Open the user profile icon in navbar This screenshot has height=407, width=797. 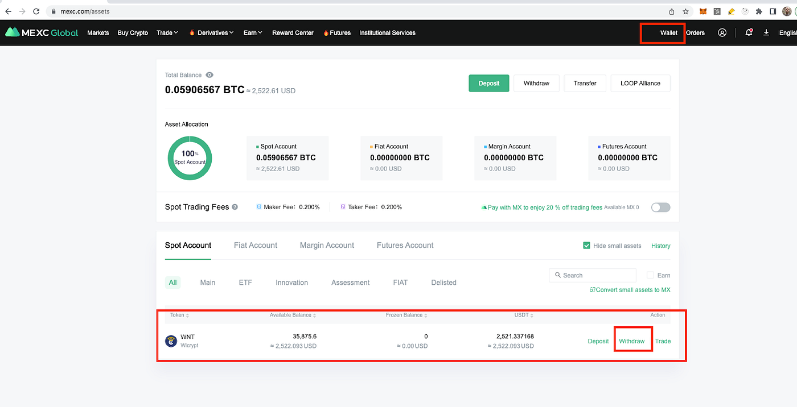pyautogui.click(x=722, y=32)
